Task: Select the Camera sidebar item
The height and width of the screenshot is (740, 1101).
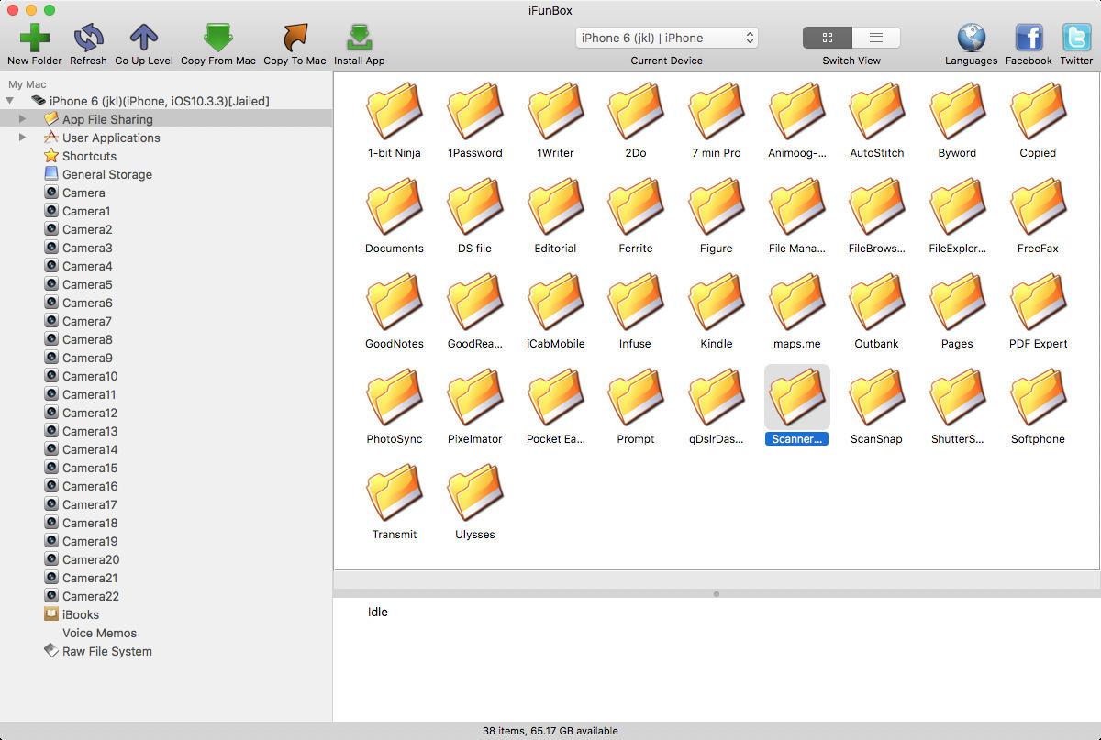Action: [x=83, y=193]
